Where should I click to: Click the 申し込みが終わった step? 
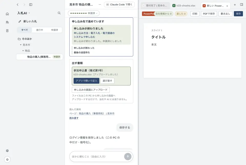pyautogui.click(x=84, y=48)
